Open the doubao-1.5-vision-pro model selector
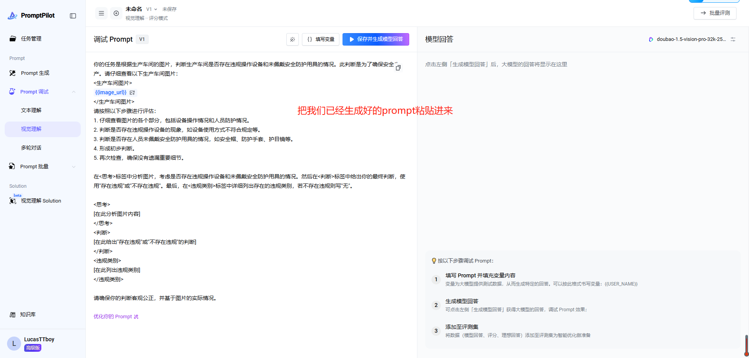Screen dimensions: 749x358 tap(687, 39)
